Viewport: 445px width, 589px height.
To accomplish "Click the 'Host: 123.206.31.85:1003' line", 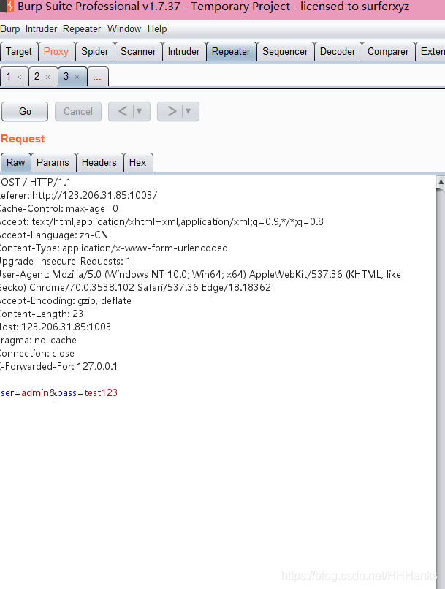I will click(56, 327).
